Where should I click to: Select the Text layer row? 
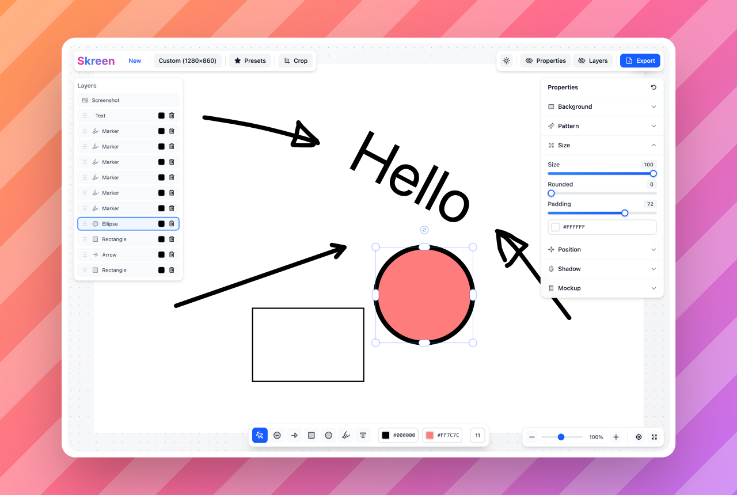click(x=128, y=116)
